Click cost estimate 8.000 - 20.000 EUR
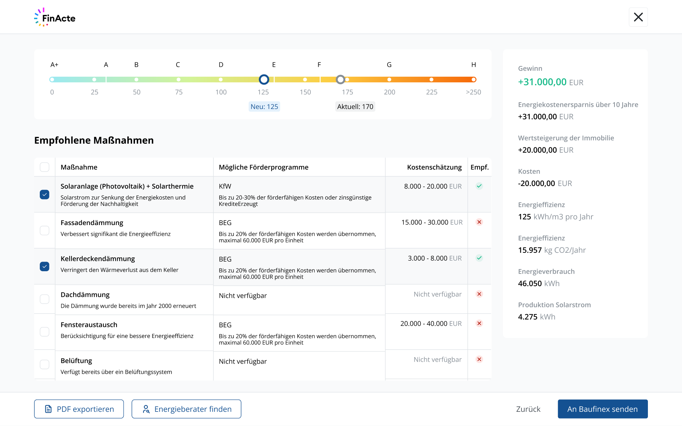This screenshot has width=682, height=426. point(433,186)
